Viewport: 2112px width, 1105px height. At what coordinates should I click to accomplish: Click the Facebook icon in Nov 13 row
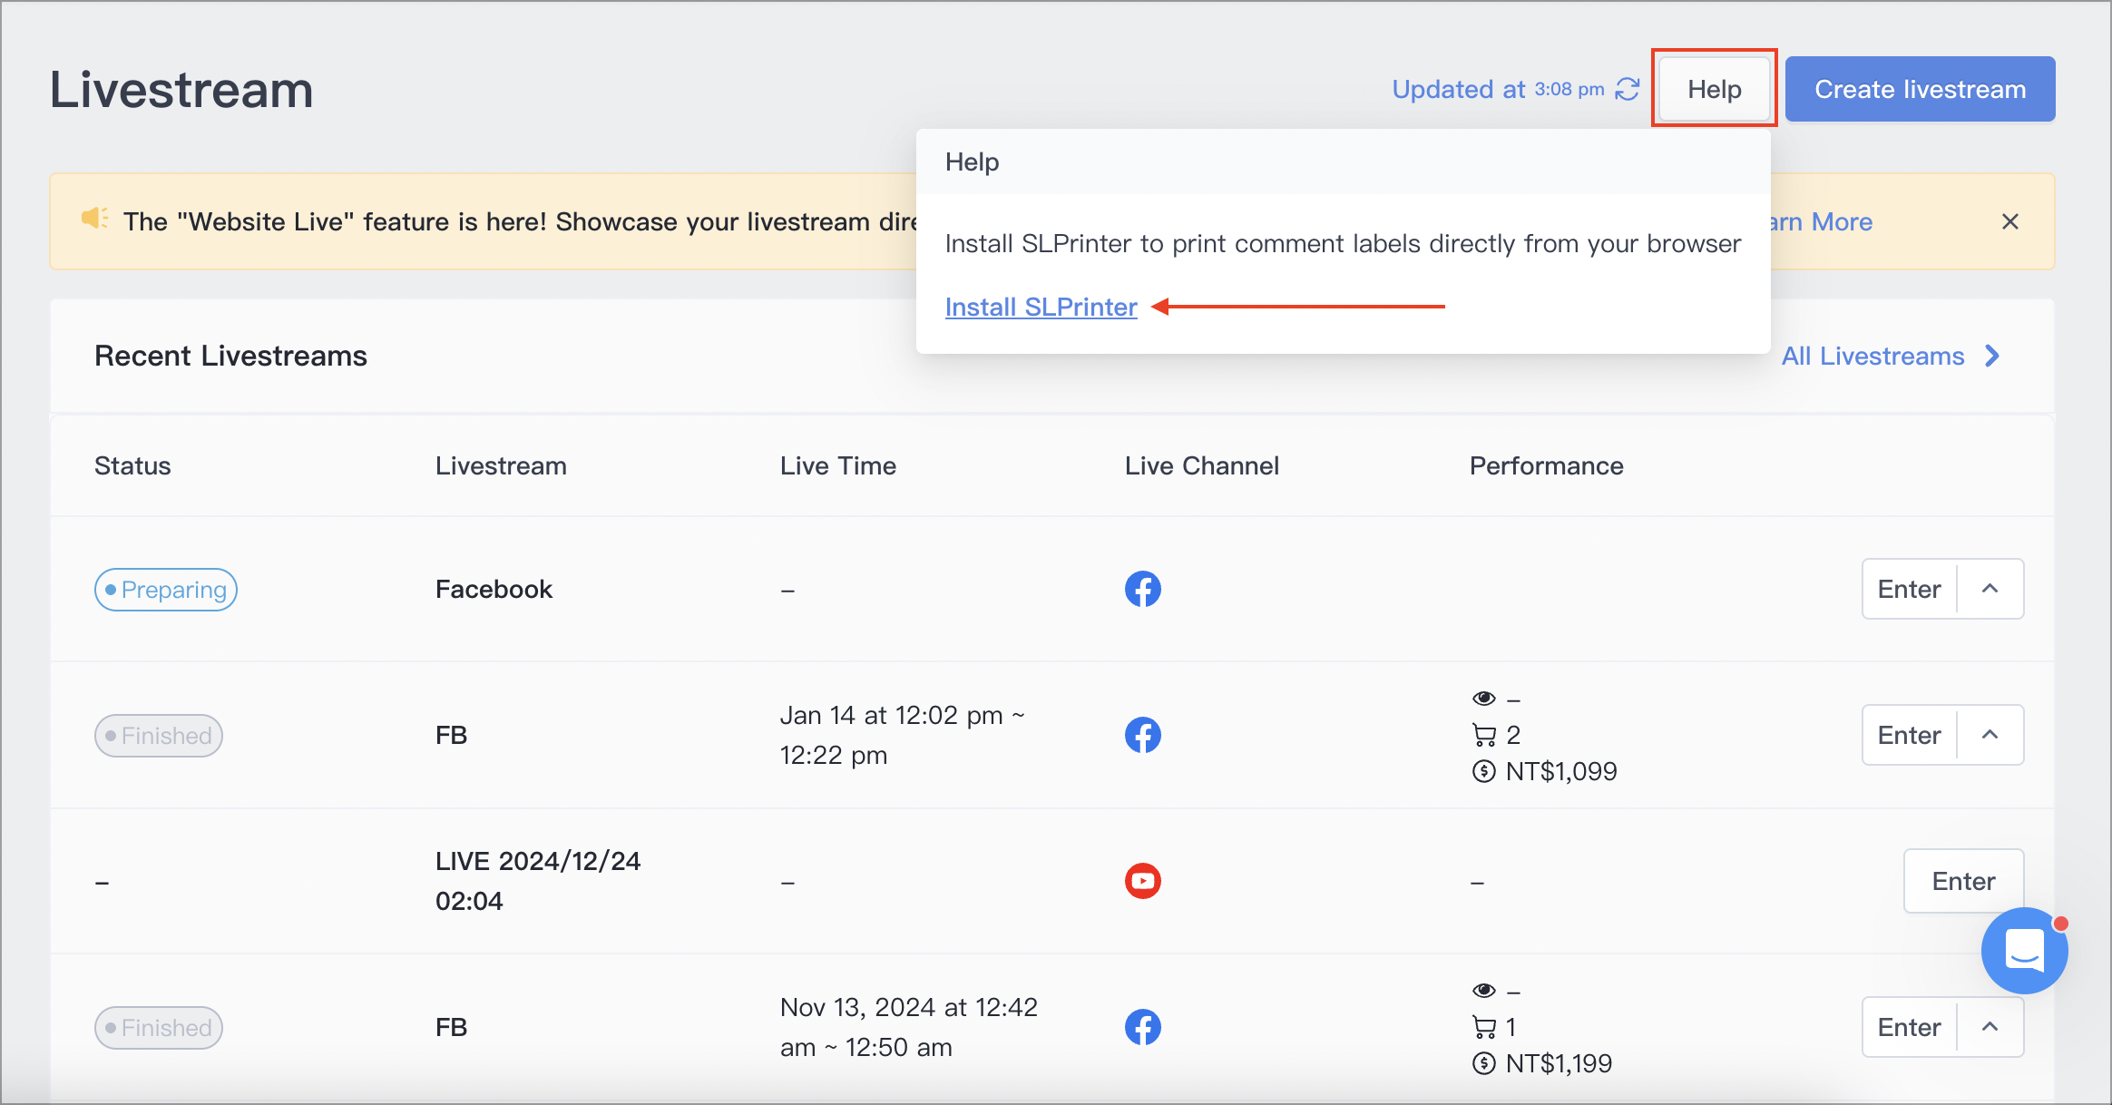(1142, 1027)
